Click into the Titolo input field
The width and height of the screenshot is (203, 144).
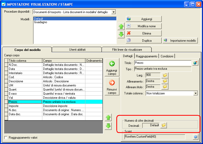(163, 63)
